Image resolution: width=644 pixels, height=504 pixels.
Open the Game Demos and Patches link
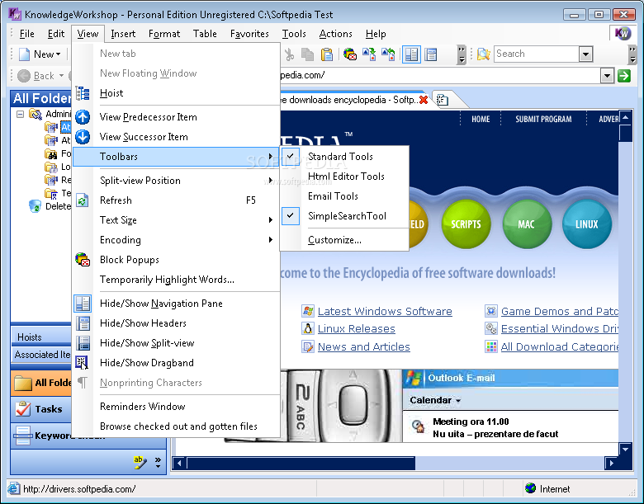(560, 312)
